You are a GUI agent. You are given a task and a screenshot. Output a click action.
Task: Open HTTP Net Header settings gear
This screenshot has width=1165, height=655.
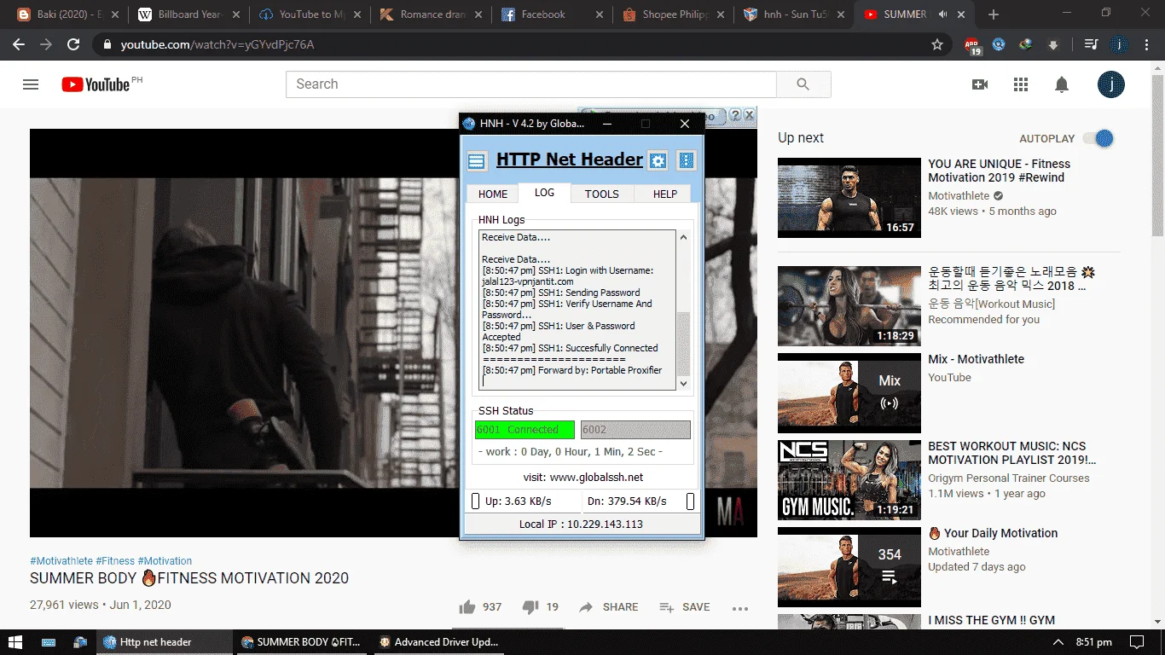point(658,160)
